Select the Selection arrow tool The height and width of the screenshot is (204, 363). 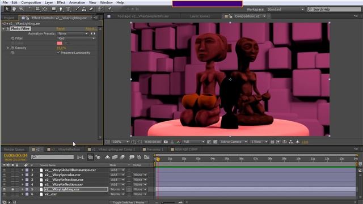tap(7, 9)
